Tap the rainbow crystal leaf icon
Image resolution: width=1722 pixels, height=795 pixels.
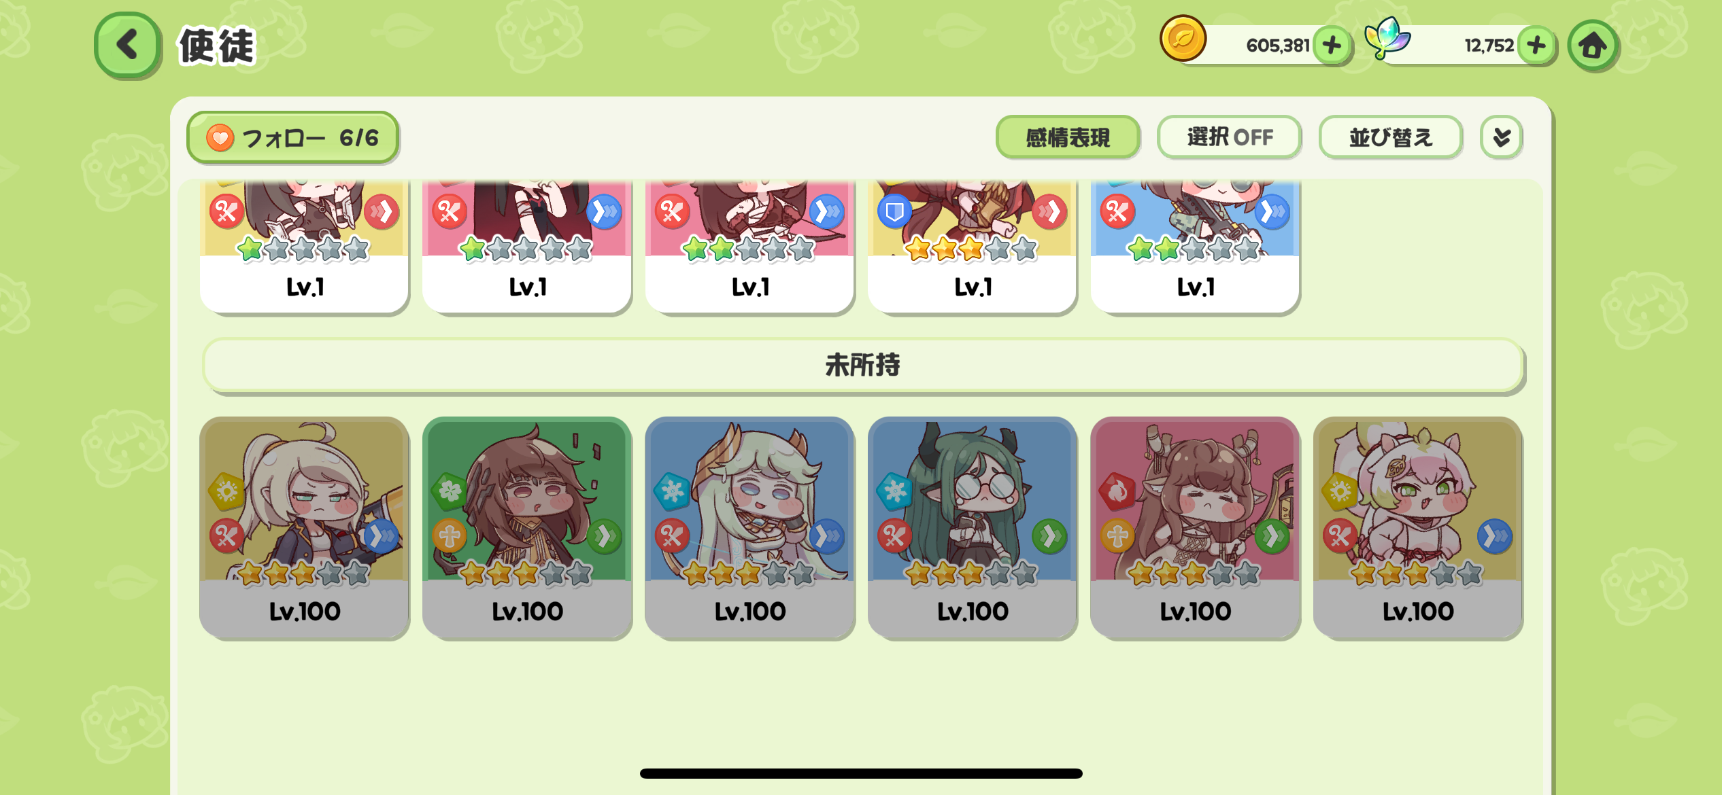tap(1388, 37)
